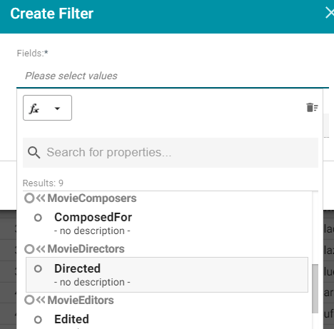Click the clear-all trash icon
This screenshot has width=334, height=329.
tap(312, 108)
